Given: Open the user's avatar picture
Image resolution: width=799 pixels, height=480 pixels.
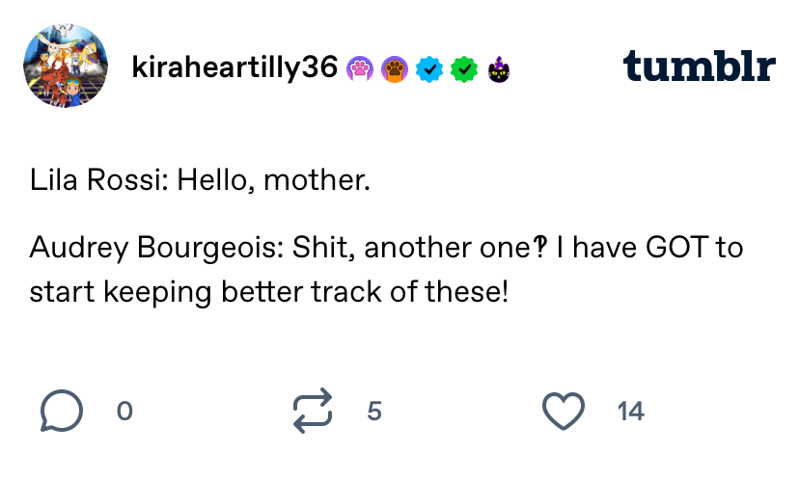Looking at the screenshot, I should click(x=66, y=66).
